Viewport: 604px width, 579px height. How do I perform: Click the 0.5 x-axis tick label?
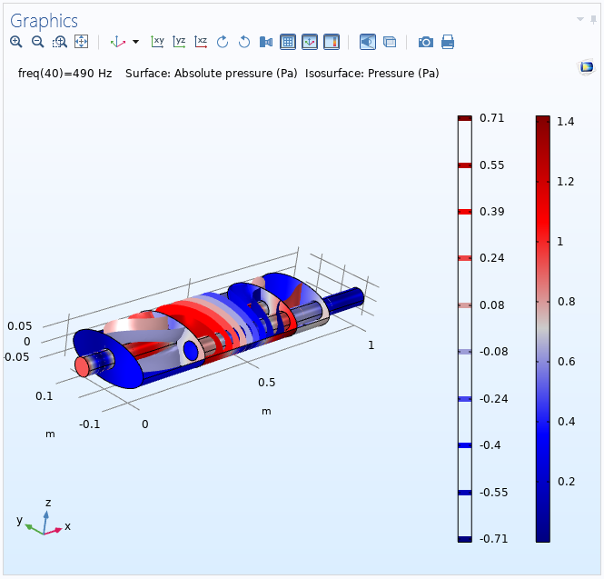(x=266, y=383)
